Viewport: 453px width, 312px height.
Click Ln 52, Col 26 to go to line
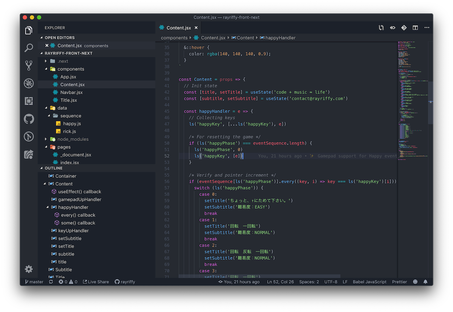280,282
